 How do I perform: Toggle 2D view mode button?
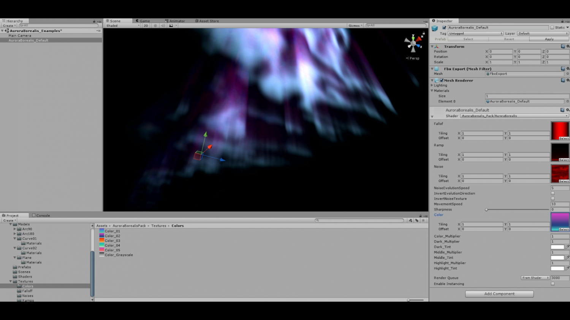coord(146,25)
